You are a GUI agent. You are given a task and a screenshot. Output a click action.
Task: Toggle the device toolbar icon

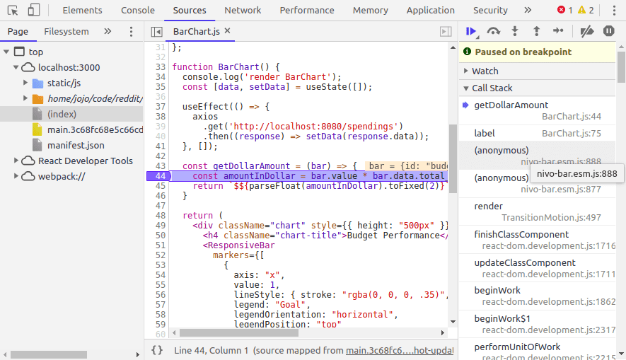tap(34, 11)
